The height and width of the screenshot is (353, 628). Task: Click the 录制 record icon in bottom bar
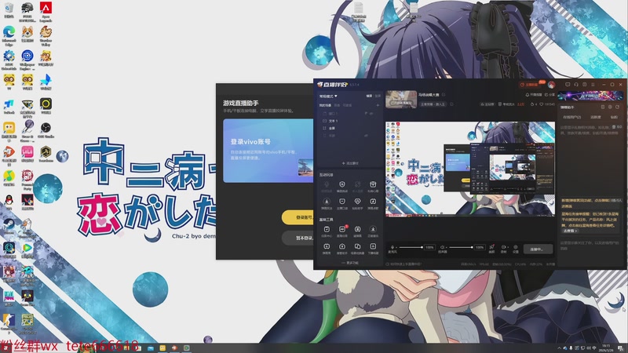click(x=503, y=247)
